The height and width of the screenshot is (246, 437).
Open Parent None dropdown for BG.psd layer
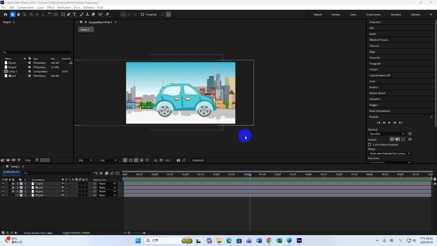pyautogui.click(x=107, y=195)
